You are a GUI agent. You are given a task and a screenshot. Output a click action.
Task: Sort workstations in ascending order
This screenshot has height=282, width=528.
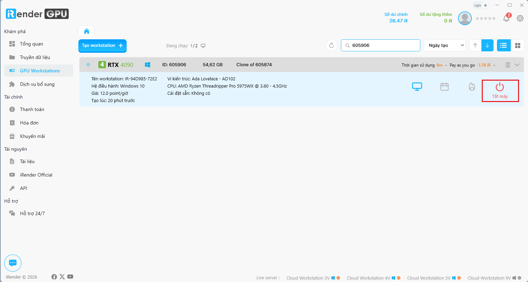pos(475,45)
